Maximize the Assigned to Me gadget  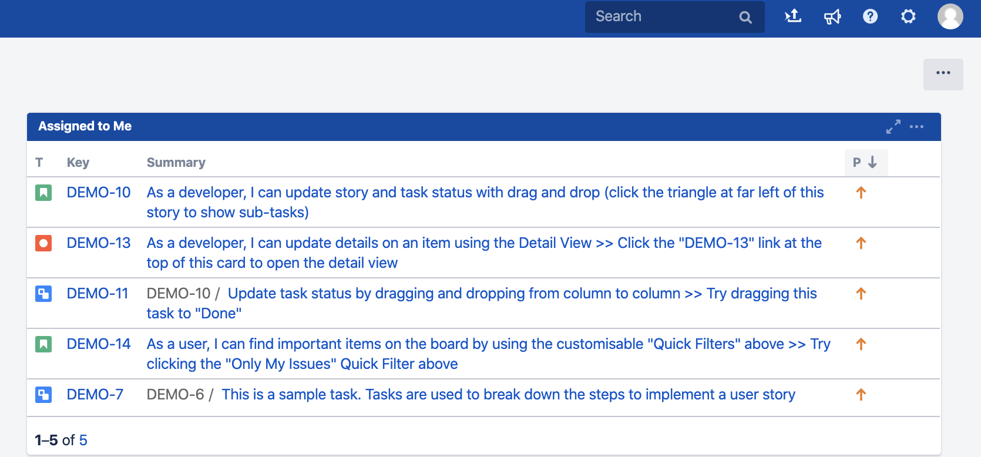click(893, 127)
